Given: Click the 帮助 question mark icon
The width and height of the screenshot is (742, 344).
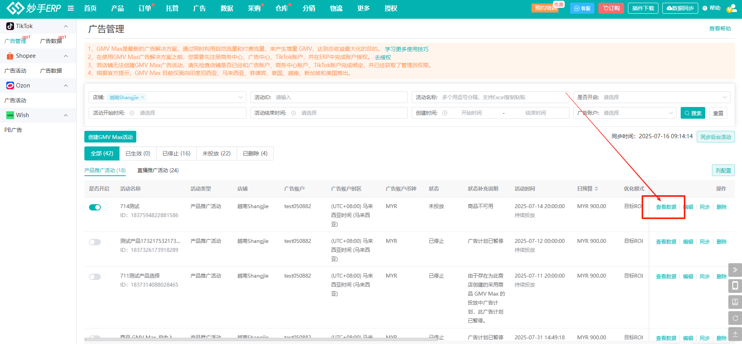Looking at the screenshot, I should (705, 8).
